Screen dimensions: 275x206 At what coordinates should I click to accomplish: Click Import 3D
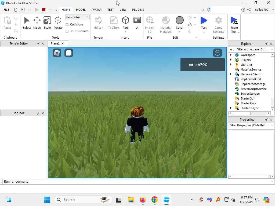[x=150, y=24]
